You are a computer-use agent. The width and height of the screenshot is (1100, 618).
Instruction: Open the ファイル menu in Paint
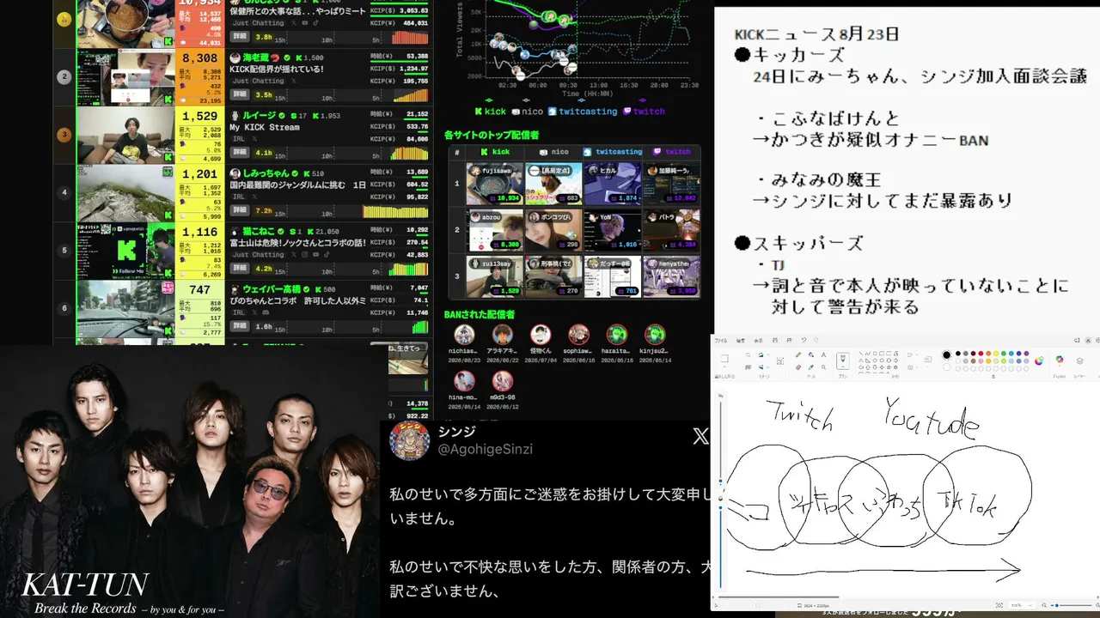(x=721, y=340)
